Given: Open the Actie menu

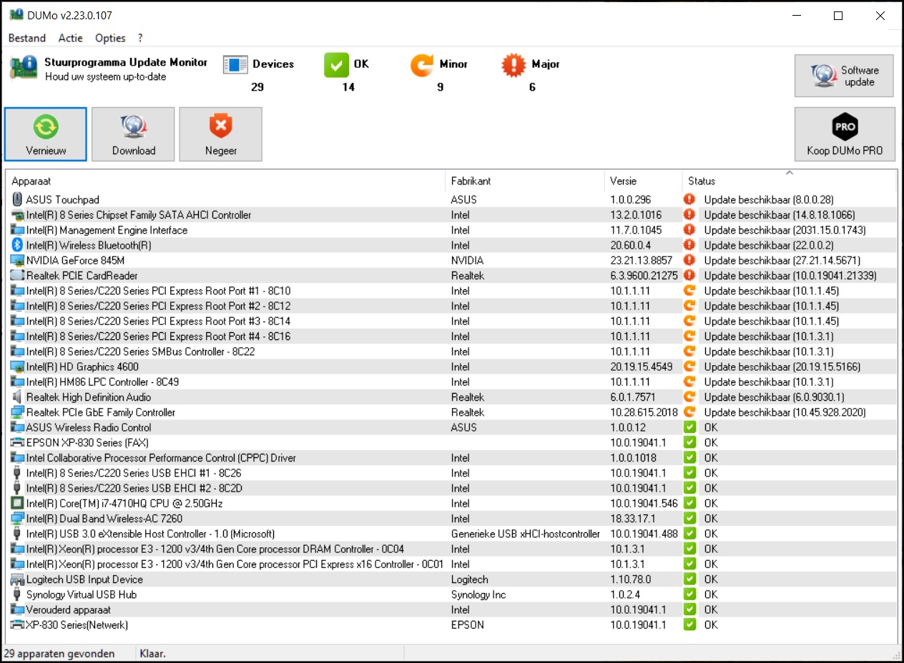Looking at the screenshot, I should pos(71,38).
